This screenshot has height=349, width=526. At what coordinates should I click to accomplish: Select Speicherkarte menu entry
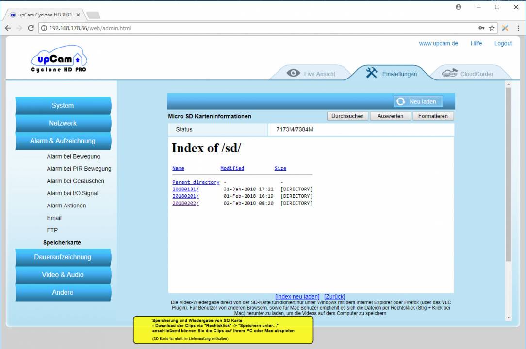[62, 243]
